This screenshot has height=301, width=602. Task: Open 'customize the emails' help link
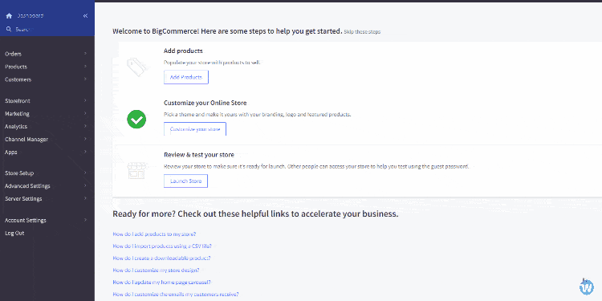click(x=176, y=295)
